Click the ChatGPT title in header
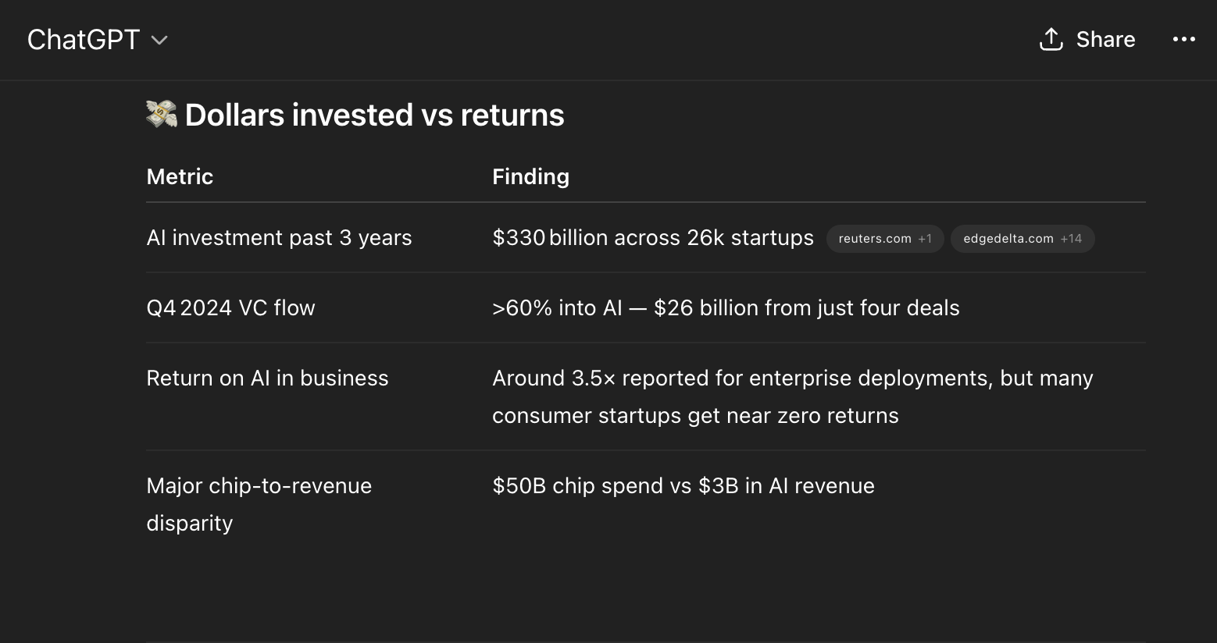 click(84, 40)
